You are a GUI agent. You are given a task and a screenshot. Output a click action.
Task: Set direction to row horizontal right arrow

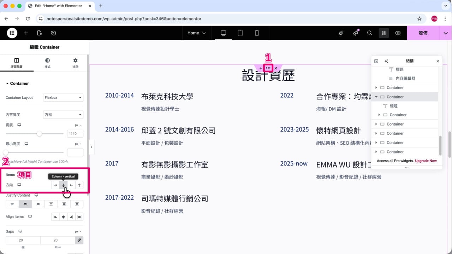pos(55,185)
